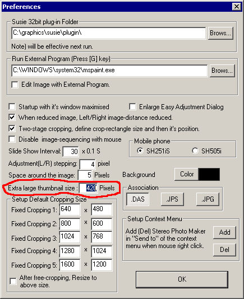
Task: Click Add to context menu button
Action: [224, 232]
